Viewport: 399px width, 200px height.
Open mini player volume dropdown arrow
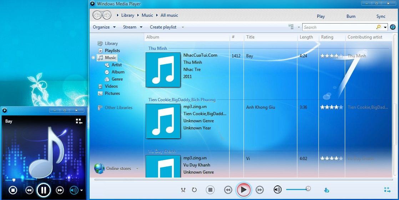pyautogui.click(x=81, y=190)
